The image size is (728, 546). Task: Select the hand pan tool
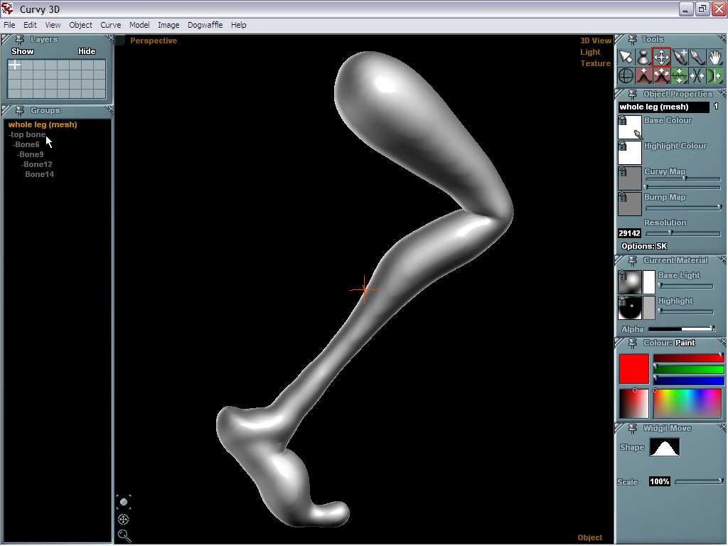point(714,58)
